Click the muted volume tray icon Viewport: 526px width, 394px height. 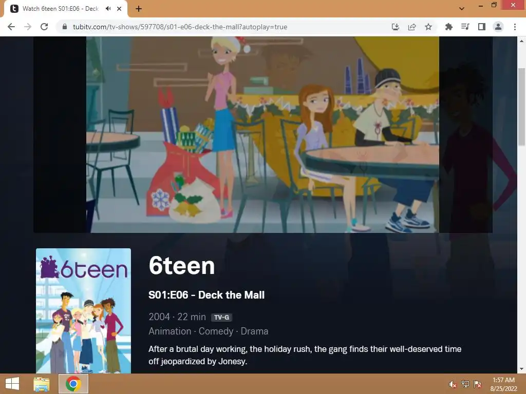[x=453, y=384]
